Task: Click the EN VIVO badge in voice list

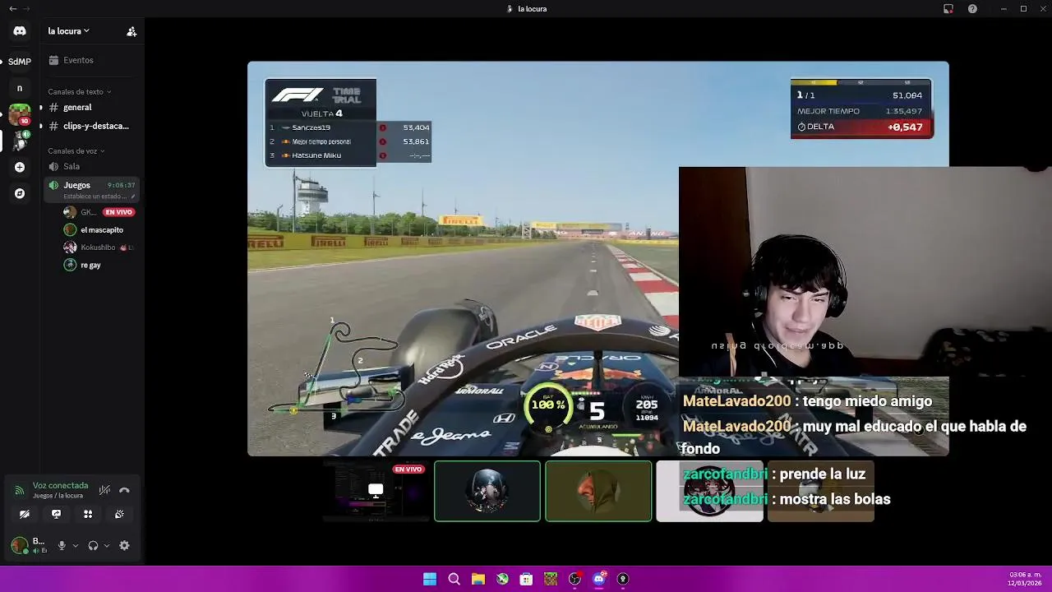Action: click(x=119, y=212)
